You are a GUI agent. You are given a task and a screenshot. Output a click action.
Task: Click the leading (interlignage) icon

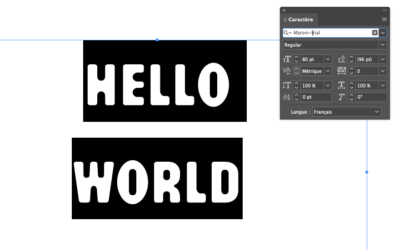342,59
